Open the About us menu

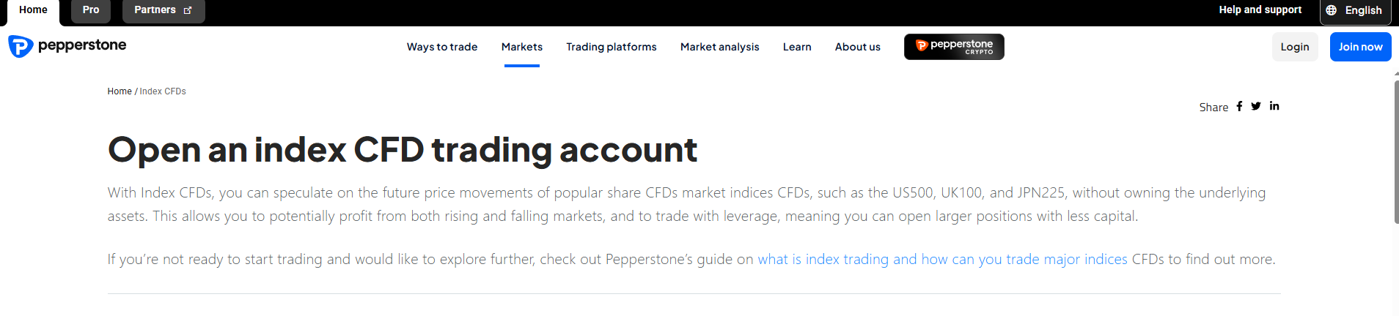click(858, 47)
